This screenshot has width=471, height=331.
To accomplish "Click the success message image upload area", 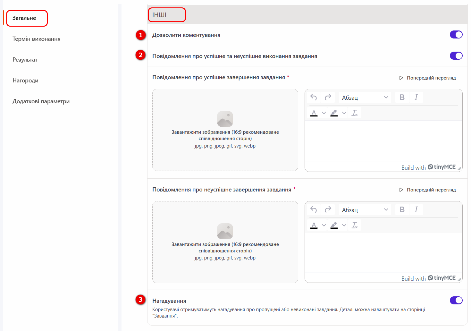I will pyautogui.click(x=225, y=130).
